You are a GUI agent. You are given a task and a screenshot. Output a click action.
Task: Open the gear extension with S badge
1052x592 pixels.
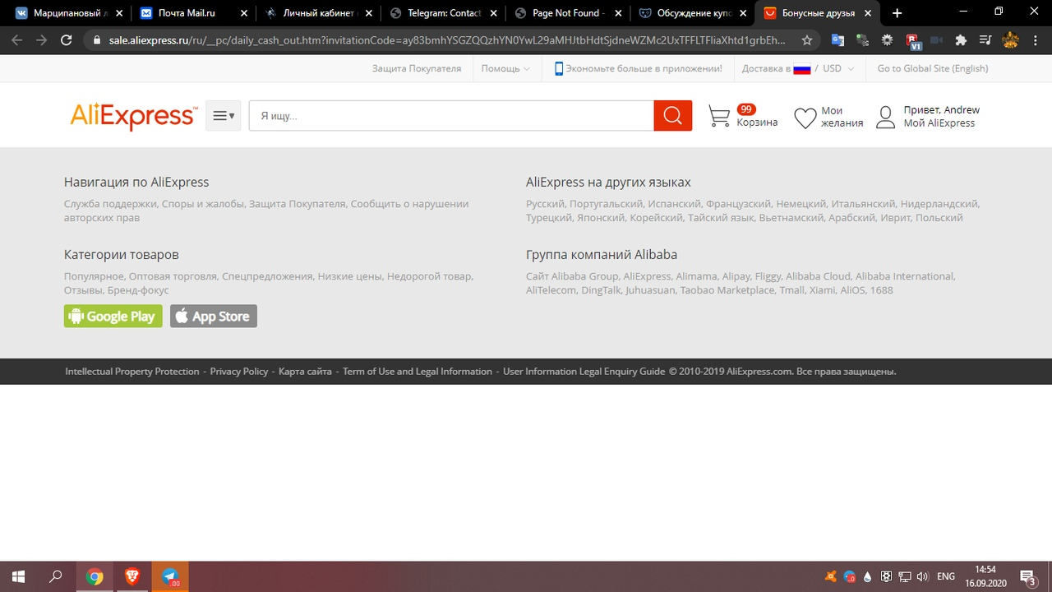[x=863, y=40]
